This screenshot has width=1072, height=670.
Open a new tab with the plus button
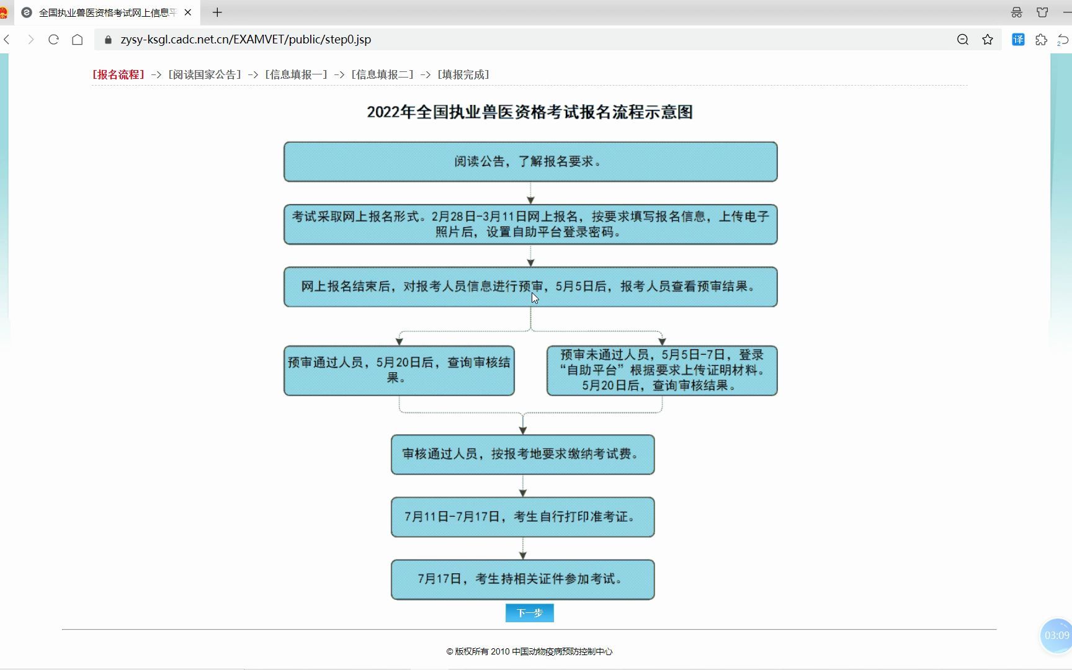pyautogui.click(x=217, y=12)
